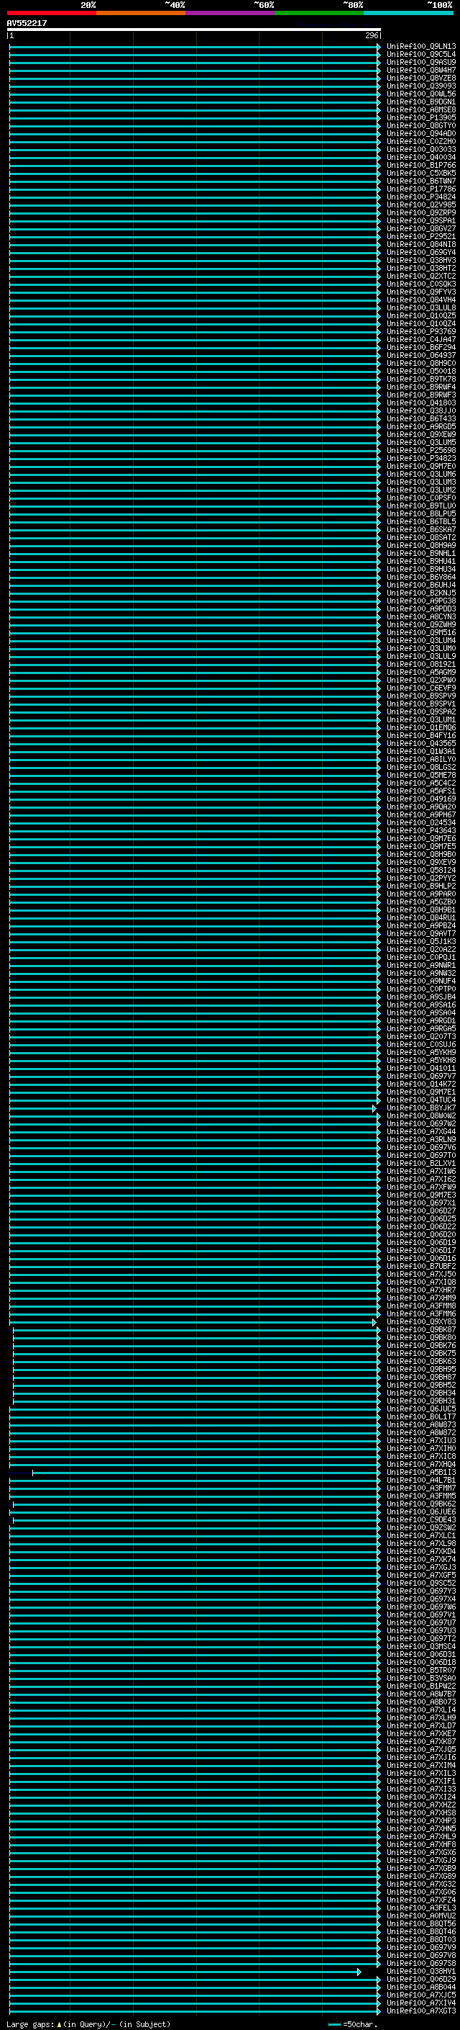The height and width of the screenshot is (2030, 460).
Task: Open hit UniRef100_P17786
Action: click(421, 189)
